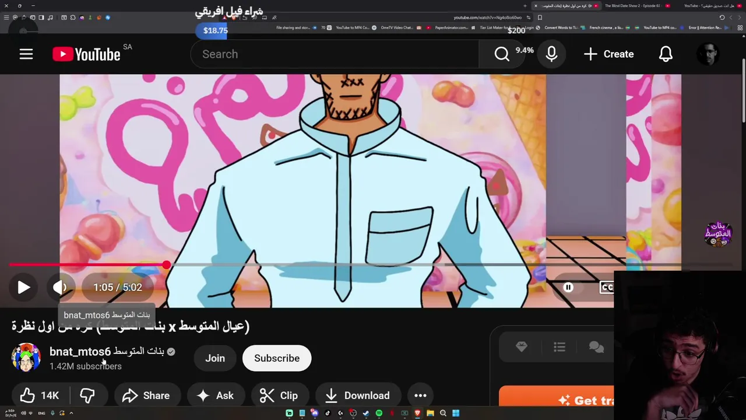This screenshot has width=746, height=420.
Task: Open the browser main menu hamburger icon
Action: coord(6,17)
